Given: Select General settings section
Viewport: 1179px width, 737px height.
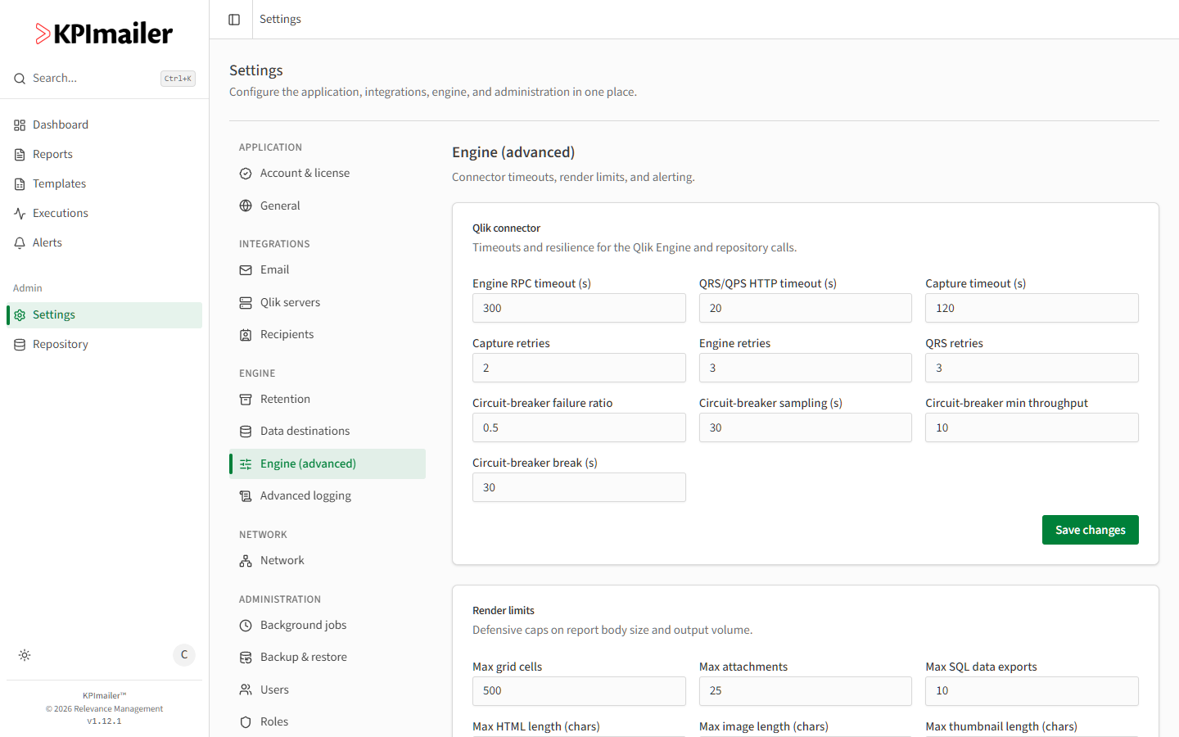Looking at the screenshot, I should (x=327, y=206).
